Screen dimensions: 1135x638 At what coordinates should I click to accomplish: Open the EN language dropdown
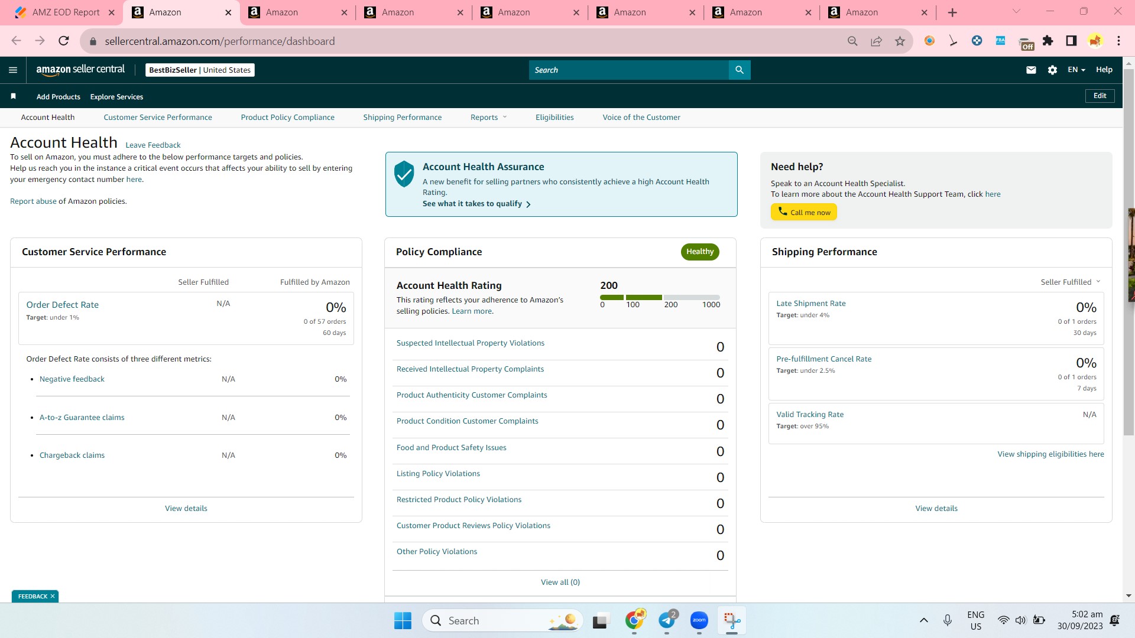click(x=1076, y=70)
